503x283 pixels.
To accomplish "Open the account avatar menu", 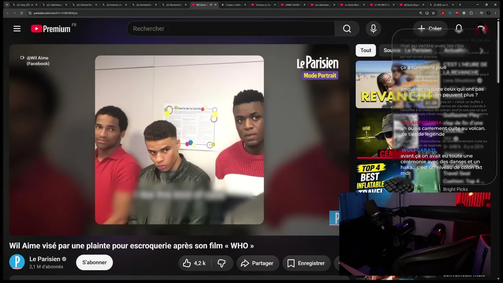I will [x=481, y=29].
